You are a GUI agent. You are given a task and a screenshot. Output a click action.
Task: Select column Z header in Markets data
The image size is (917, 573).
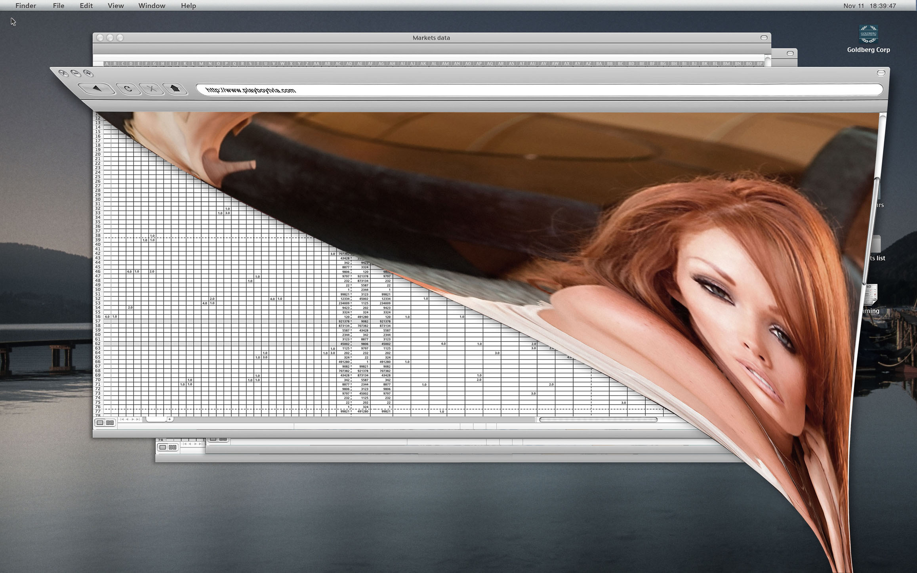click(307, 63)
